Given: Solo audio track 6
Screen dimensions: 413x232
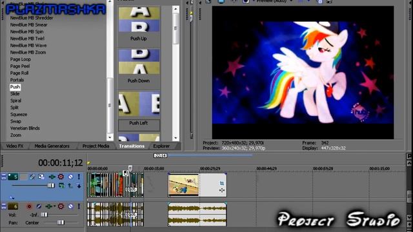Looking at the screenshot, I should [79, 206].
